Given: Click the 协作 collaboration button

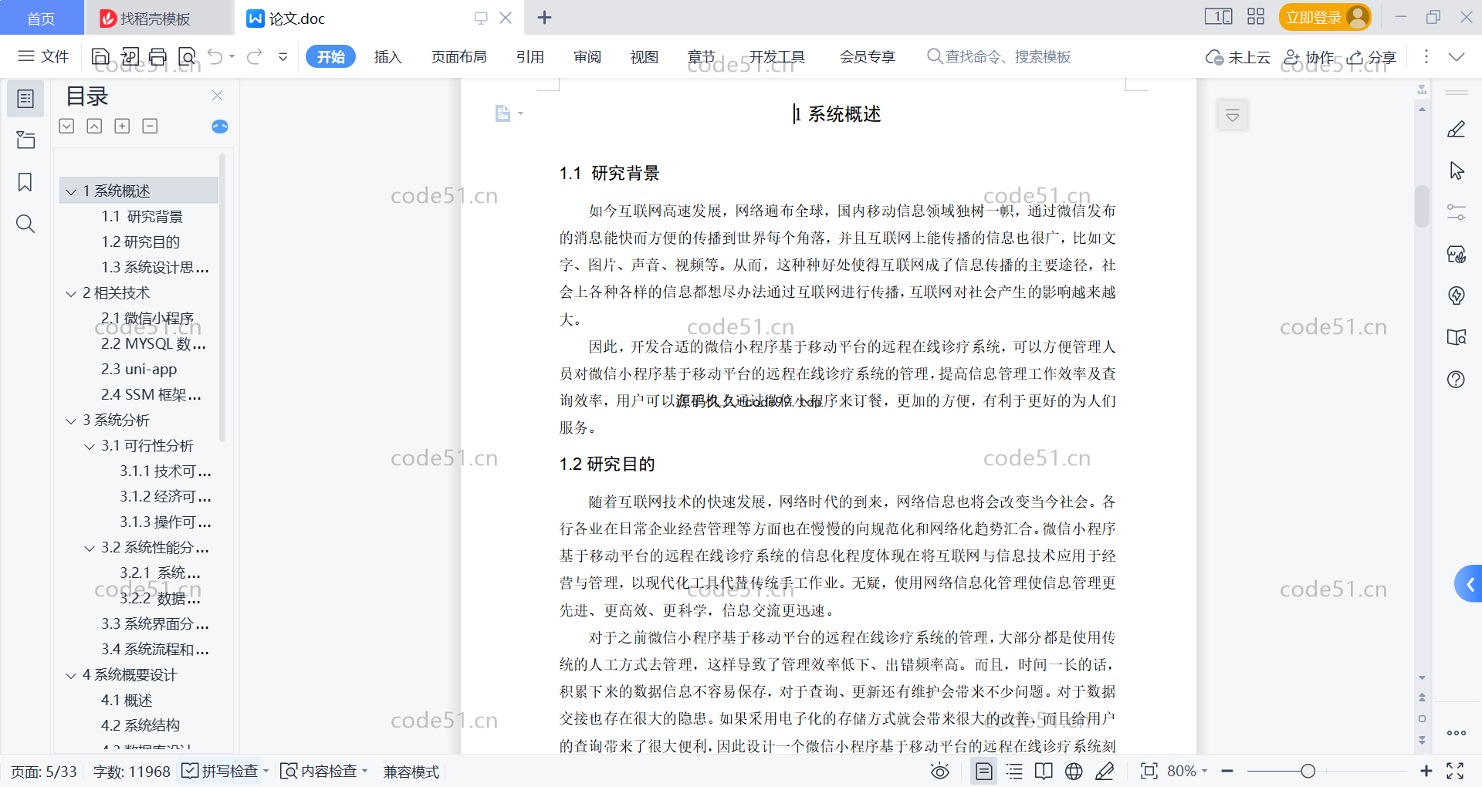Looking at the screenshot, I should point(1310,57).
